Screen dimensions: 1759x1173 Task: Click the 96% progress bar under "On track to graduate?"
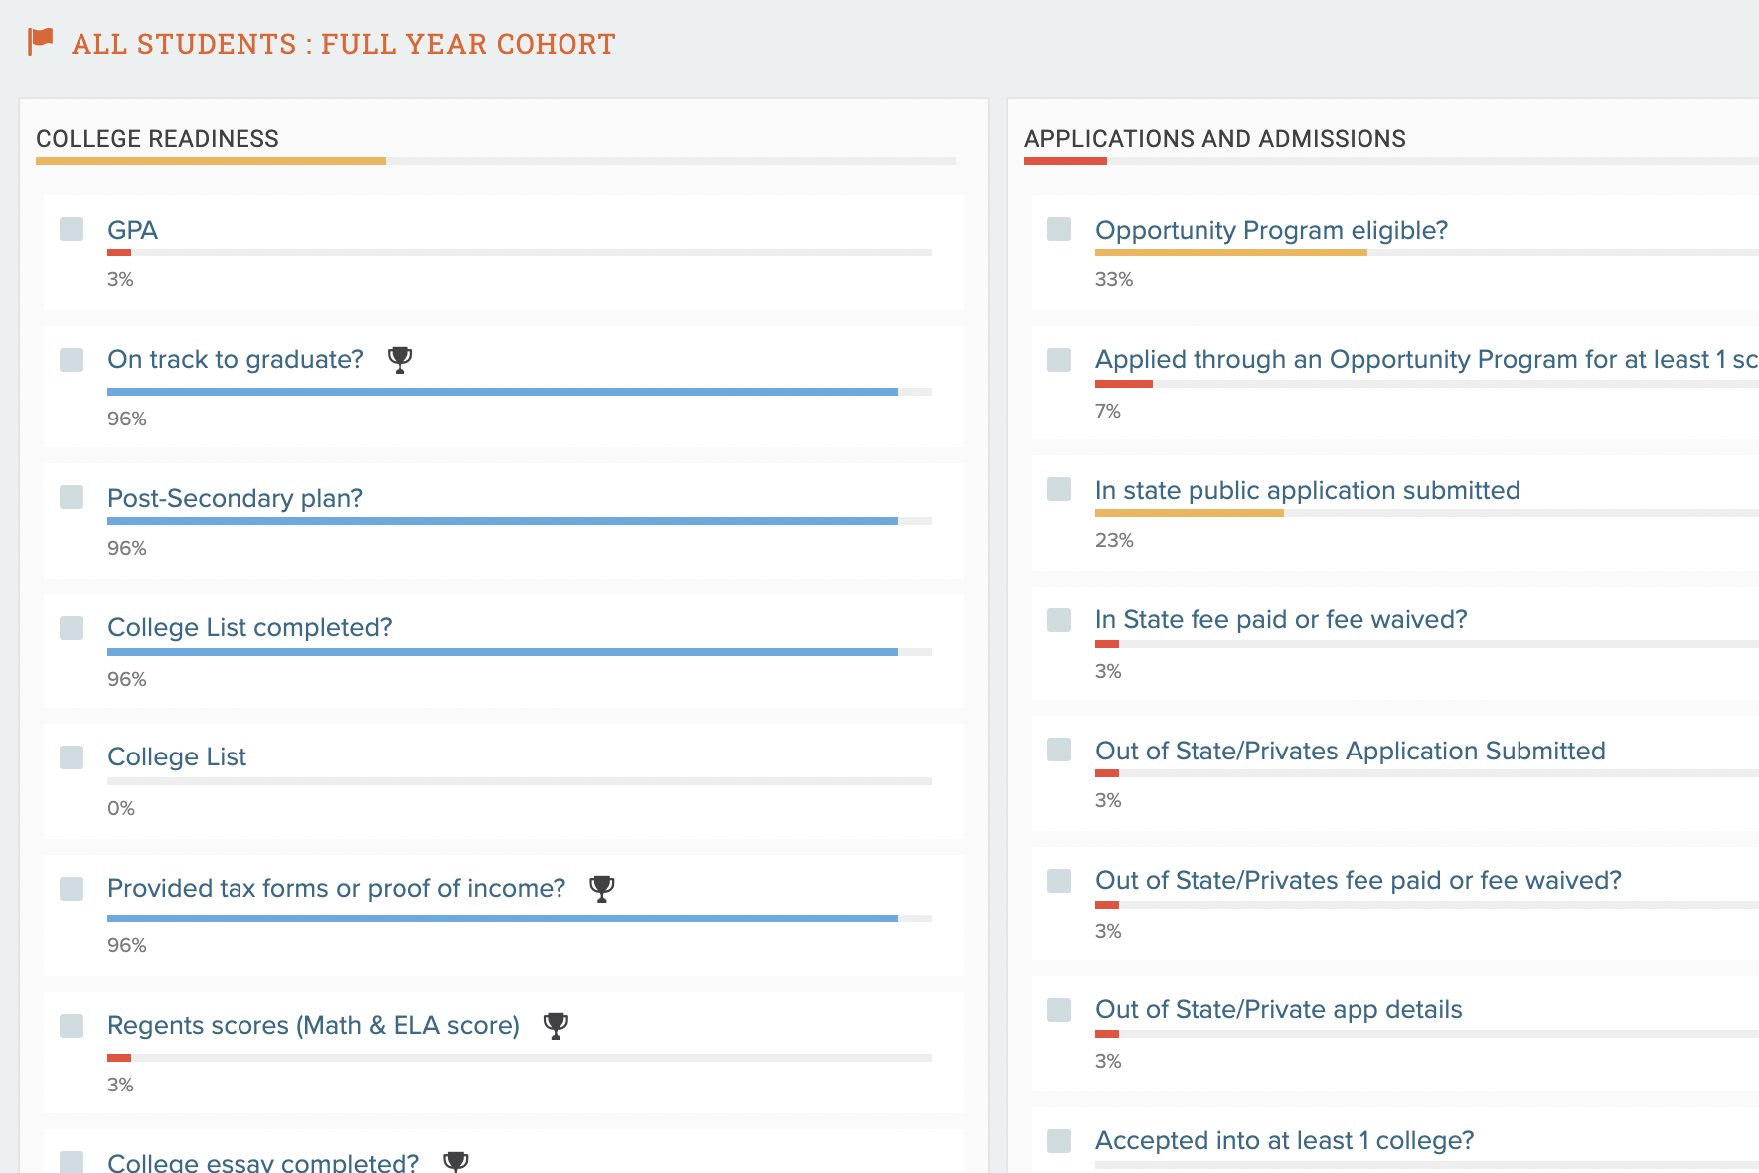(502, 391)
